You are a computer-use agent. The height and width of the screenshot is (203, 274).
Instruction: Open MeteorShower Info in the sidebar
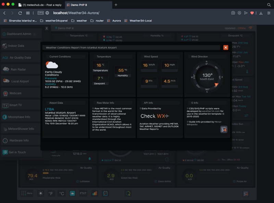(x=21, y=129)
